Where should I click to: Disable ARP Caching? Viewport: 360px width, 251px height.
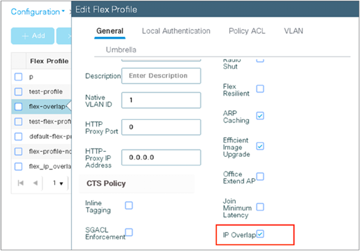tap(260, 116)
